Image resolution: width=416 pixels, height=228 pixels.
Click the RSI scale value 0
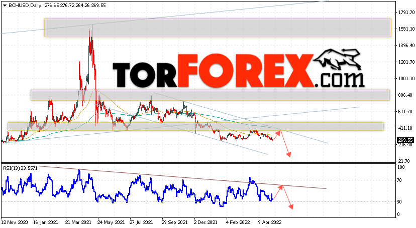click(x=398, y=214)
